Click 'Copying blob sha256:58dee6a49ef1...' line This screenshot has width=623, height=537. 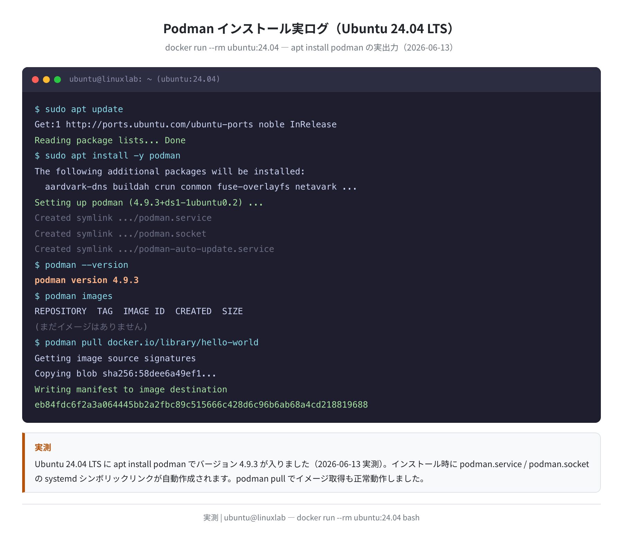pos(125,374)
